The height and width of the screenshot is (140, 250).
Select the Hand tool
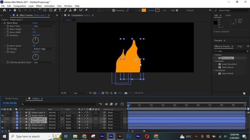pos(15,10)
